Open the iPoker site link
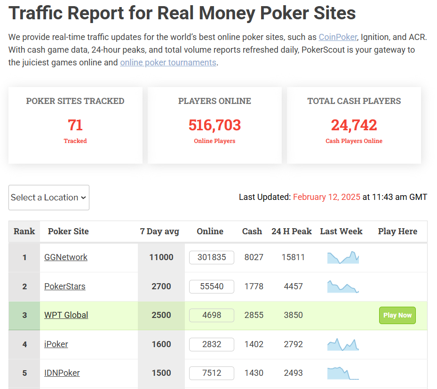Image resolution: width=437 pixels, height=389 pixels. 56,344
